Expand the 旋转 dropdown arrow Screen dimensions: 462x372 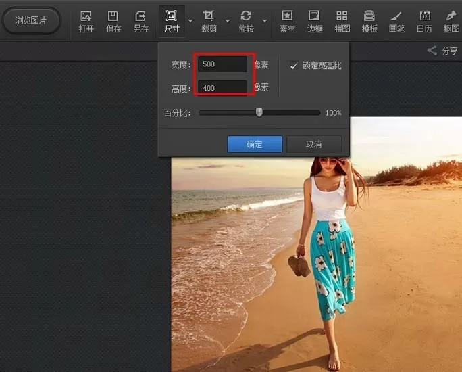265,21
